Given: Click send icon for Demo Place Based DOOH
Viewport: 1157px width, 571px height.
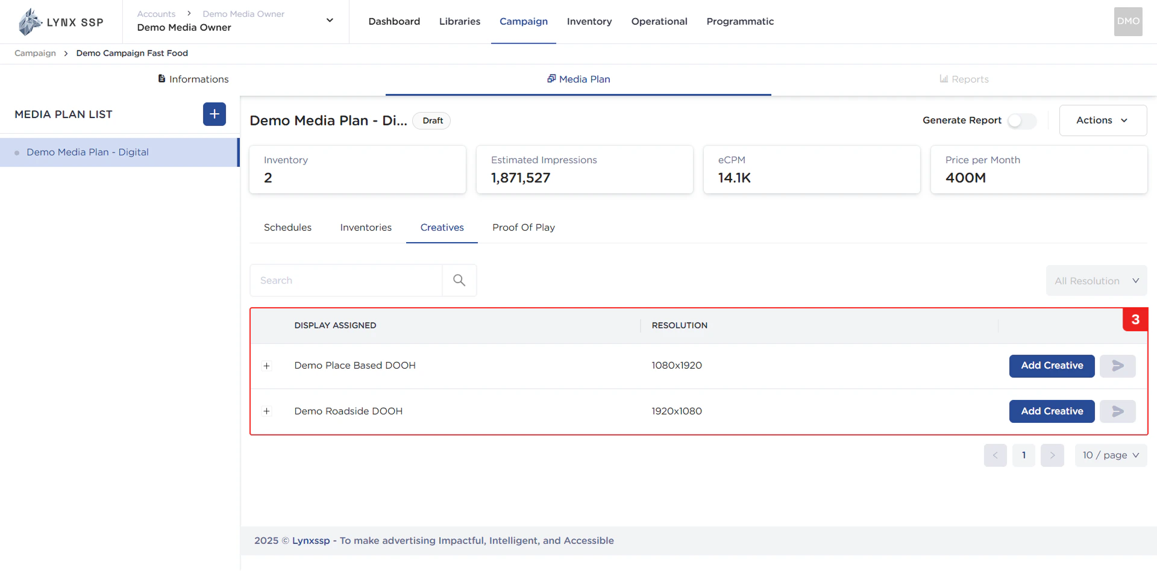Looking at the screenshot, I should (x=1117, y=366).
